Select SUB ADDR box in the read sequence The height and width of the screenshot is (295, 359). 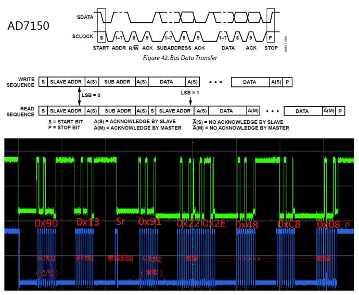[x=117, y=111]
